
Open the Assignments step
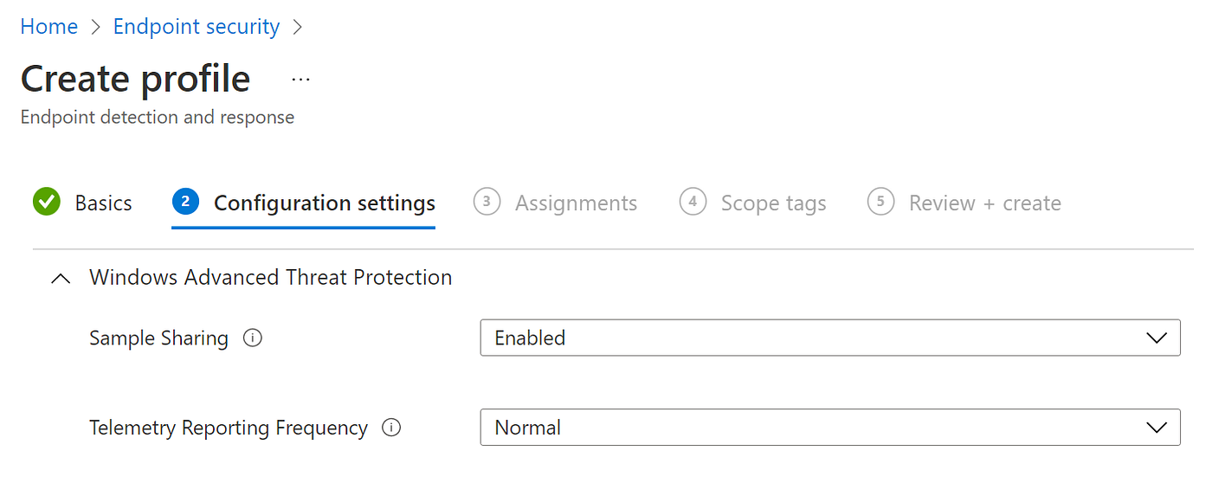576,203
